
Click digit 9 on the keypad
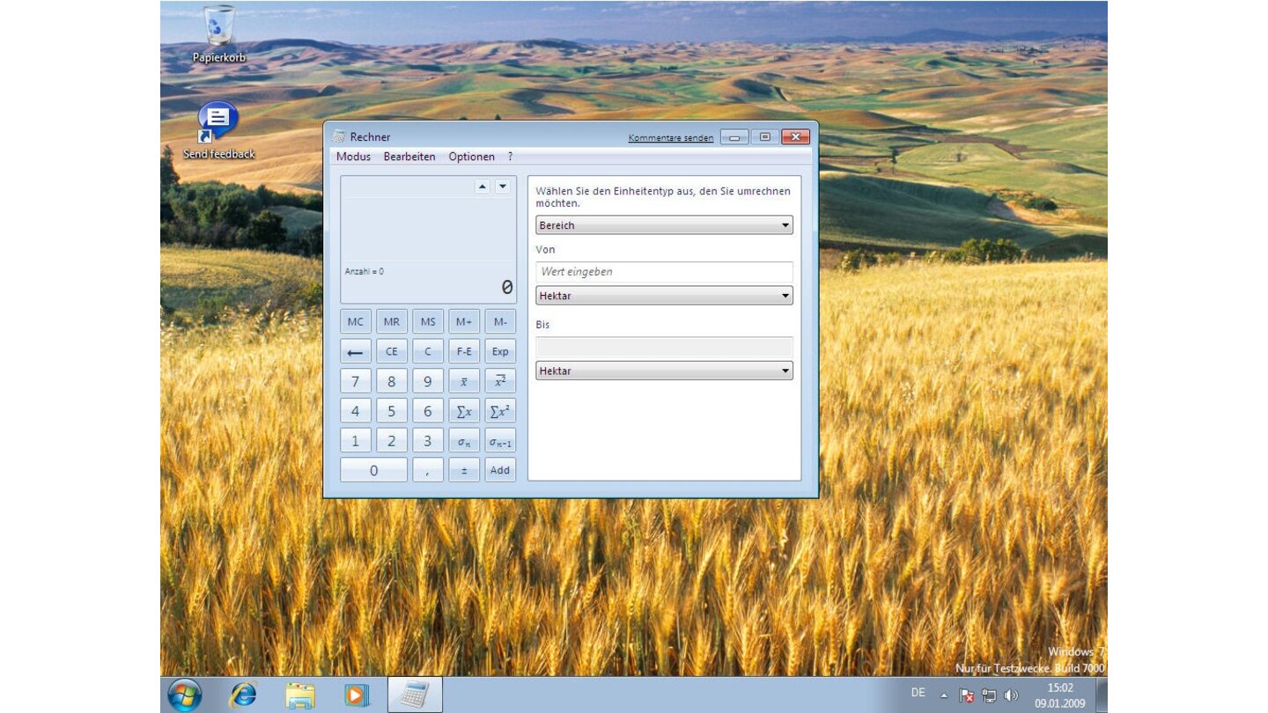427,380
